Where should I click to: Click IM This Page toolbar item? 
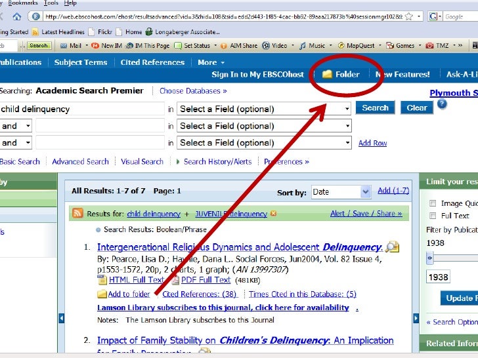pyautogui.click(x=148, y=46)
